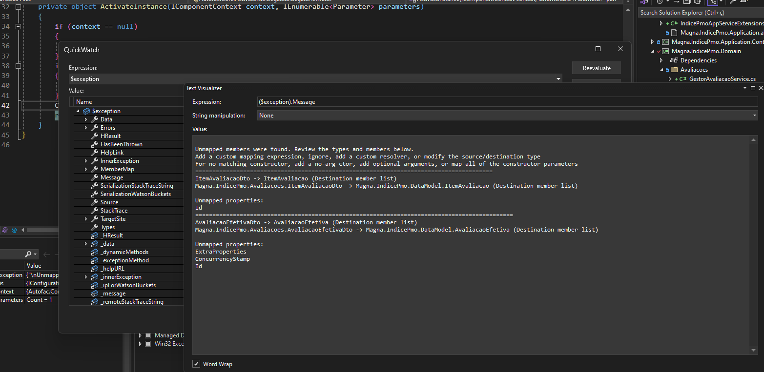Click the Reevaluate button
Screen dimensions: 764x372
coord(597,68)
